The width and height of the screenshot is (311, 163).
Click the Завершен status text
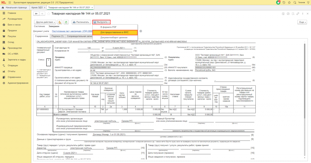coord(54,26)
